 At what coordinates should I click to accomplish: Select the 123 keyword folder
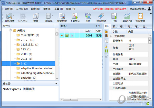click(x=23, y=49)
